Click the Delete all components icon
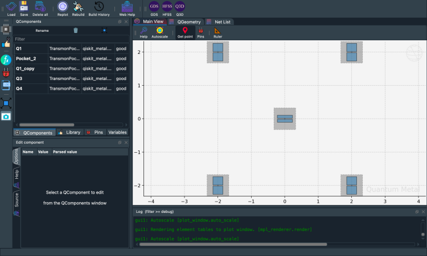 tap(40, 9)
